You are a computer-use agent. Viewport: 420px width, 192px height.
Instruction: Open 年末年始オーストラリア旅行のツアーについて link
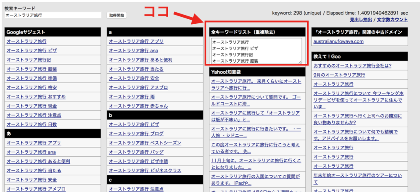click(x=358, y=179)
